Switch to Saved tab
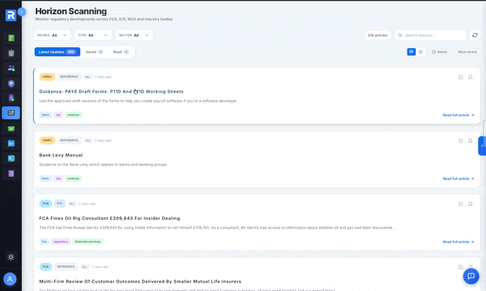This screenshot has height=291, width=486. (x=94, y=52)
